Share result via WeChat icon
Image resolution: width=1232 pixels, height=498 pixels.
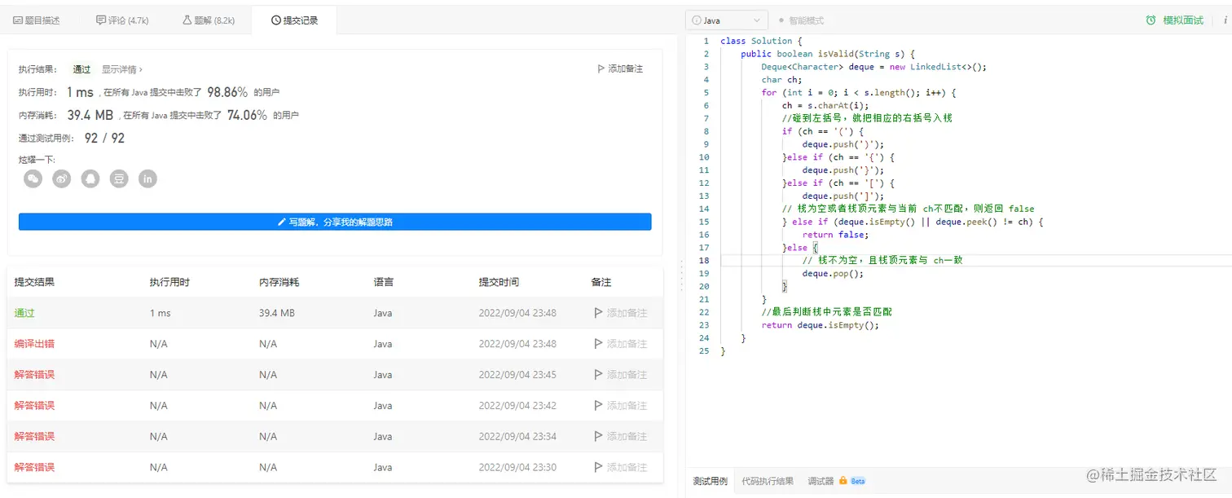point(33,178)
